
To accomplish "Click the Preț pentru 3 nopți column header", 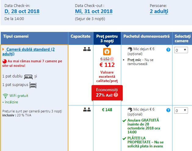I will [107, 38].
